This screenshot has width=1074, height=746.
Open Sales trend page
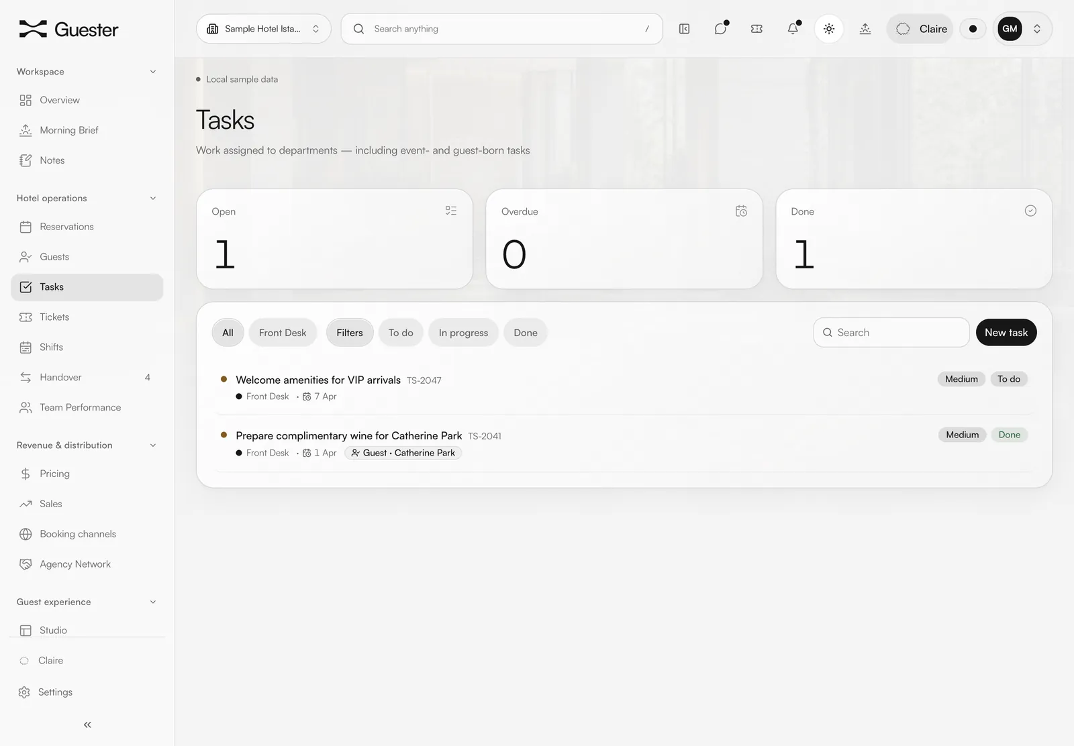[x=87, y=504]
